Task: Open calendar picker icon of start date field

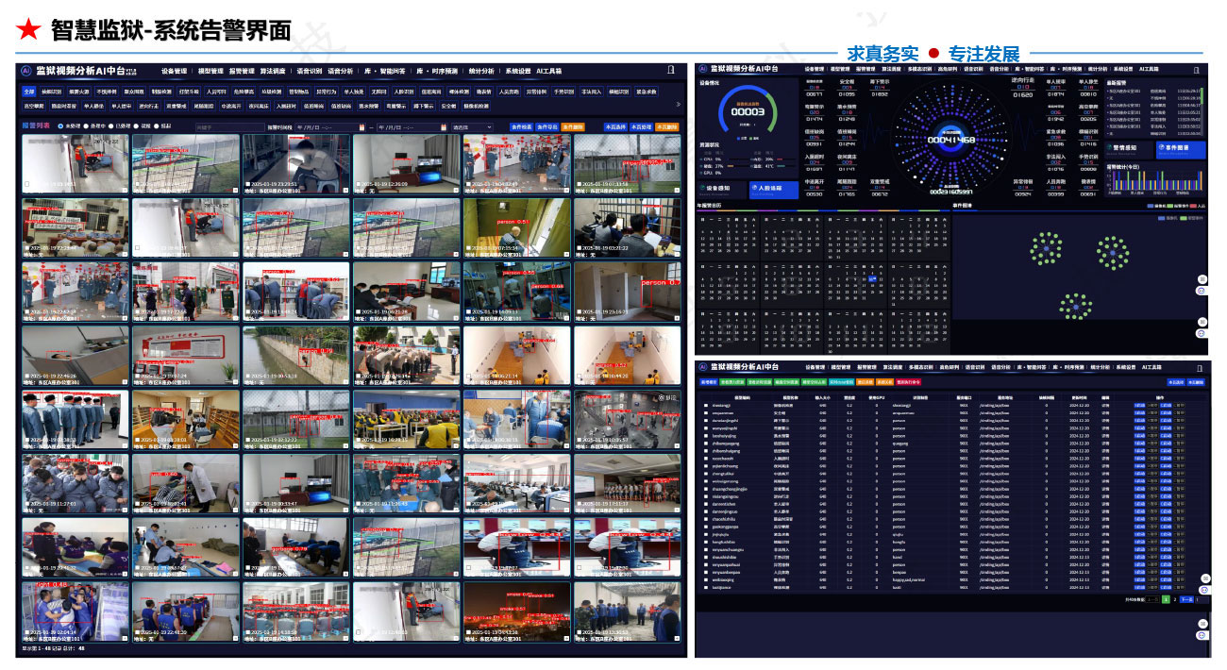Action: coord(362,126)
